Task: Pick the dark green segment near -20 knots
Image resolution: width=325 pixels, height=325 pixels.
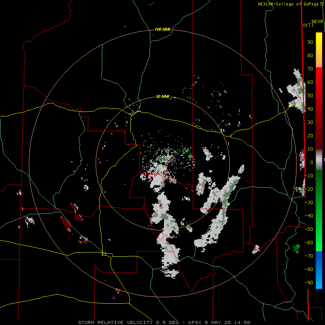Action: pyautogui.click(x=319, y=187)
